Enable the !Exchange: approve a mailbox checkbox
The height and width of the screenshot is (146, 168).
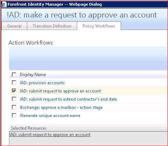14,107
